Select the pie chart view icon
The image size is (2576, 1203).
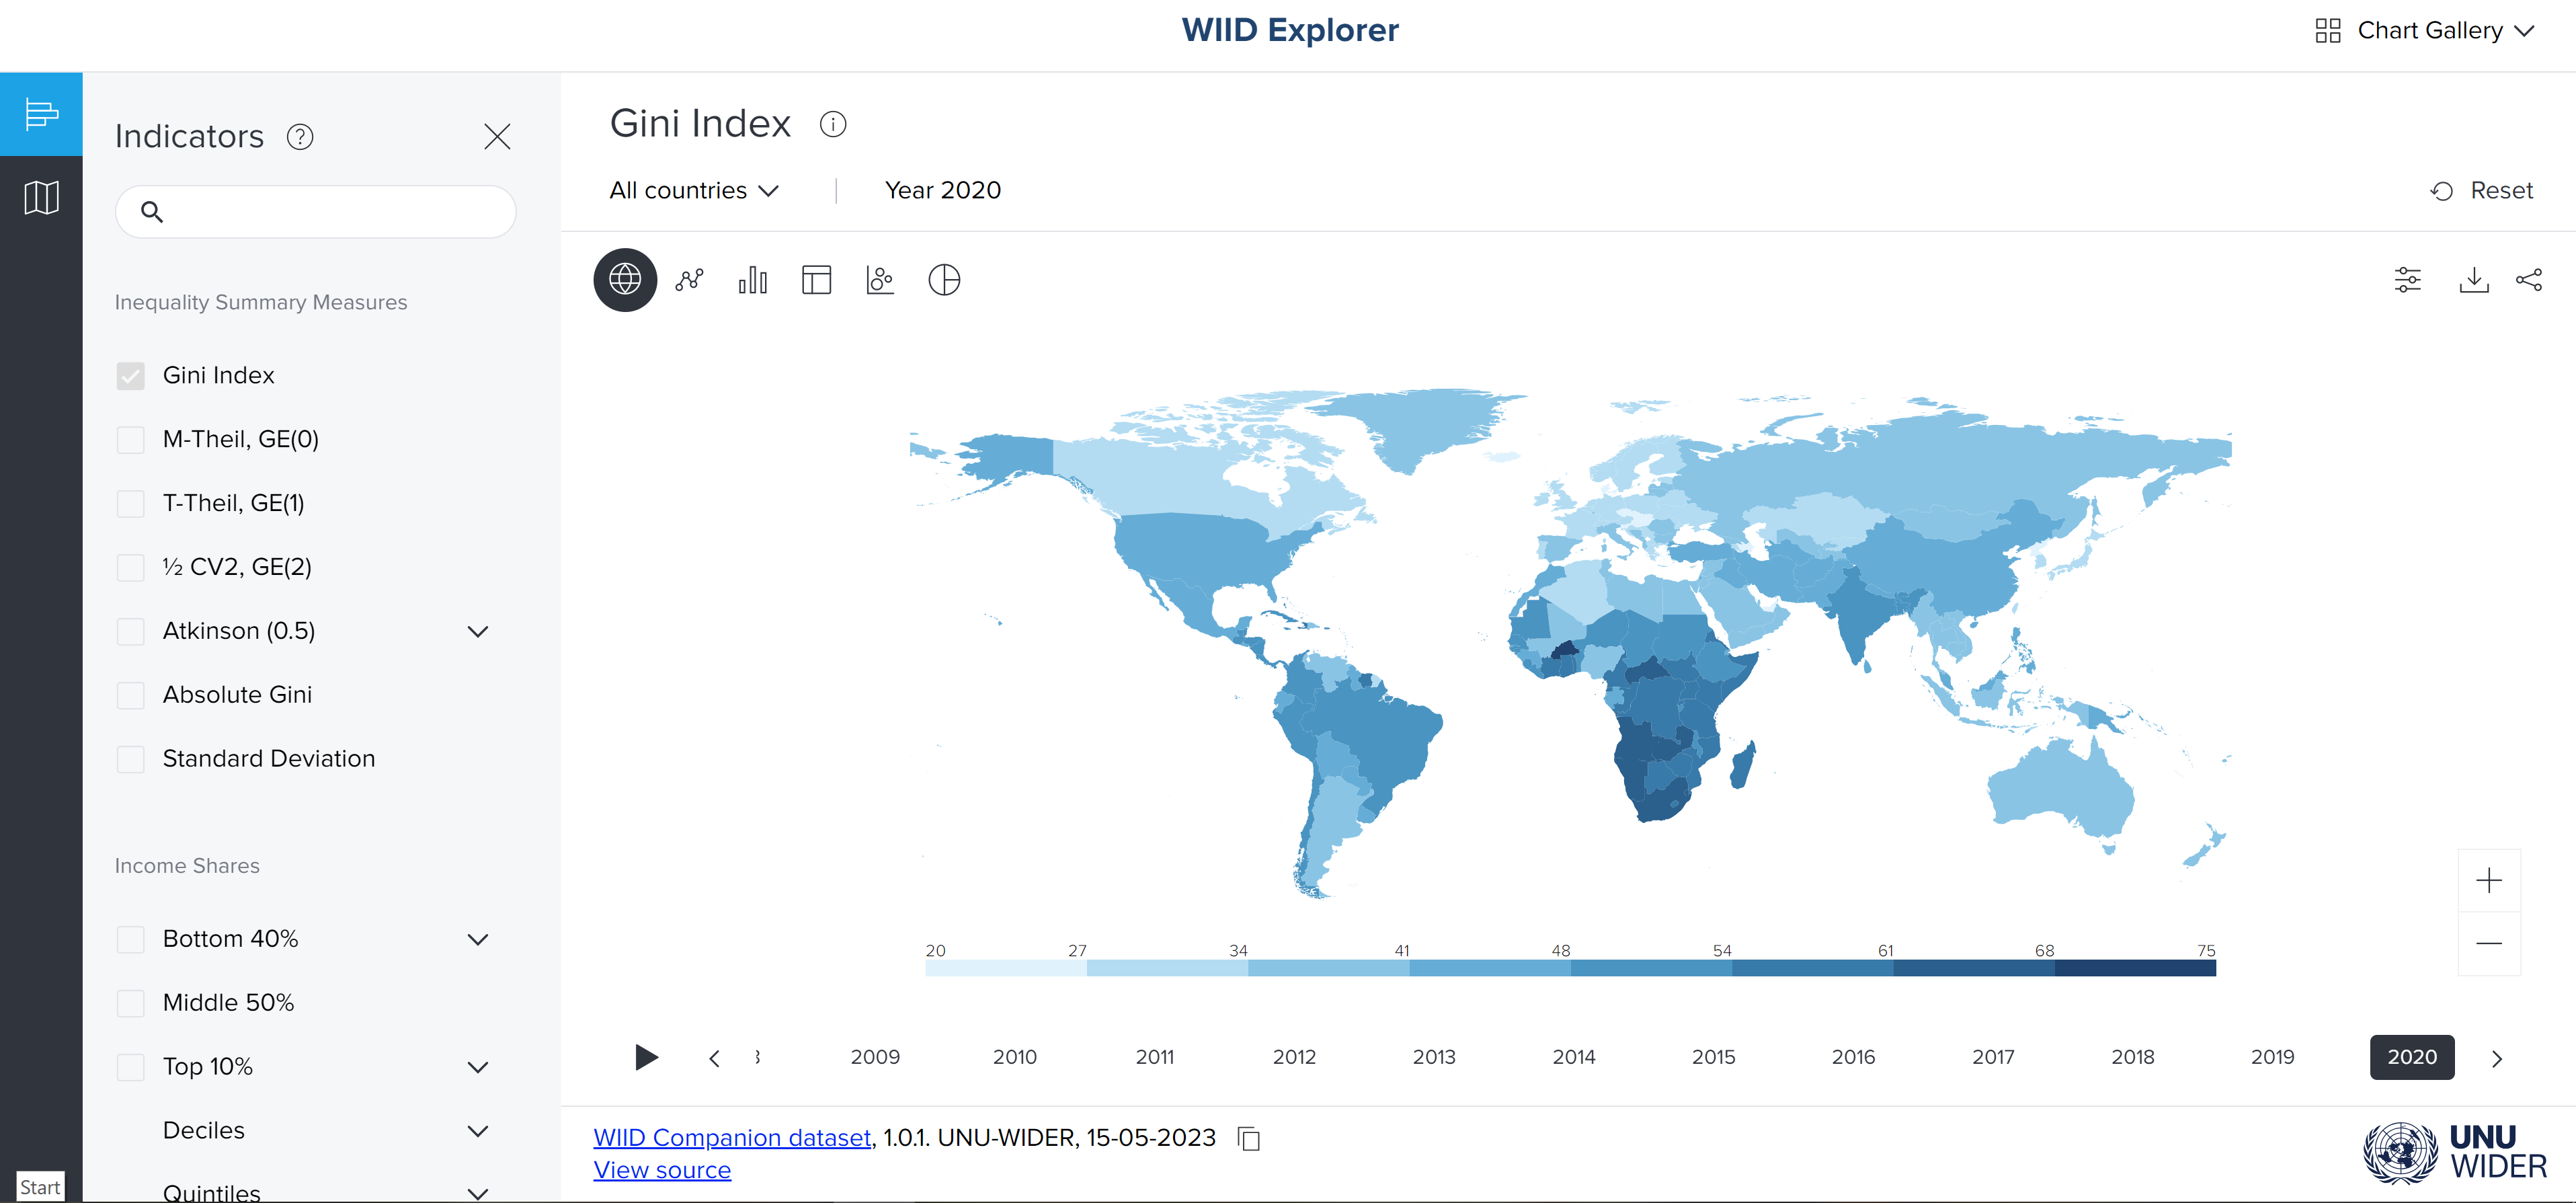click(944, 280)
